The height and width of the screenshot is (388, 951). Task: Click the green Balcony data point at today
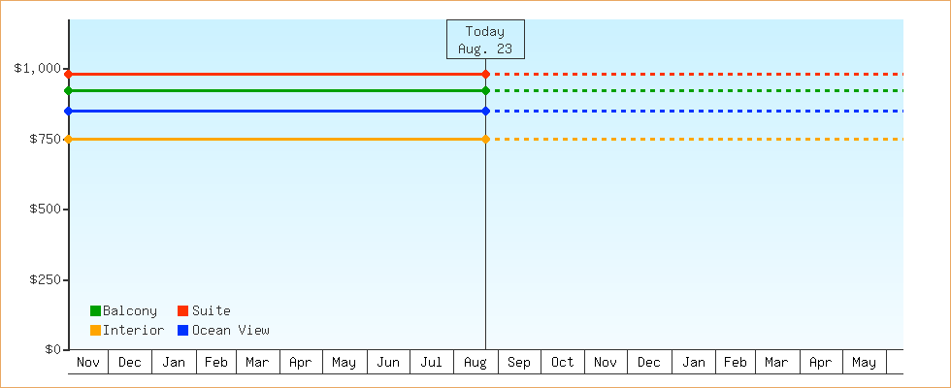coord(486,90)
